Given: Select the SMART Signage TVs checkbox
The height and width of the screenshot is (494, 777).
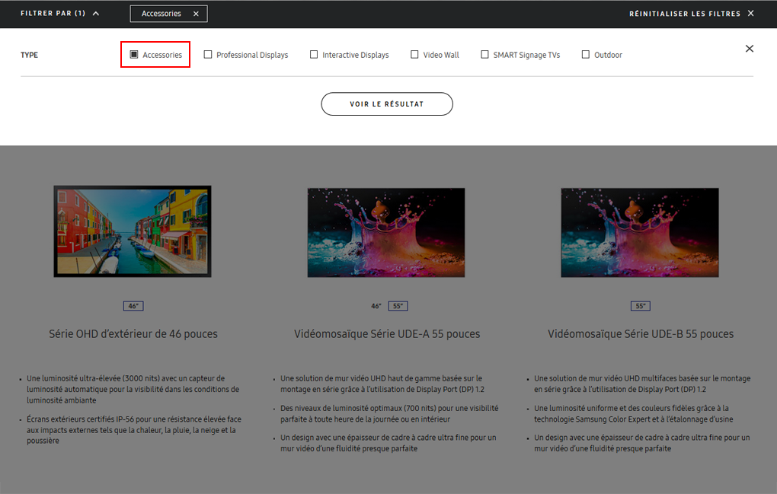Looking at the screenshot, I should click(484, 55).
